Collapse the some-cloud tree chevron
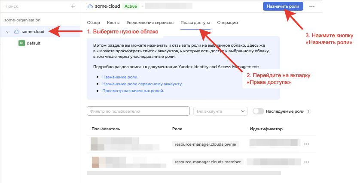The image size is (360, 183). 8,32
